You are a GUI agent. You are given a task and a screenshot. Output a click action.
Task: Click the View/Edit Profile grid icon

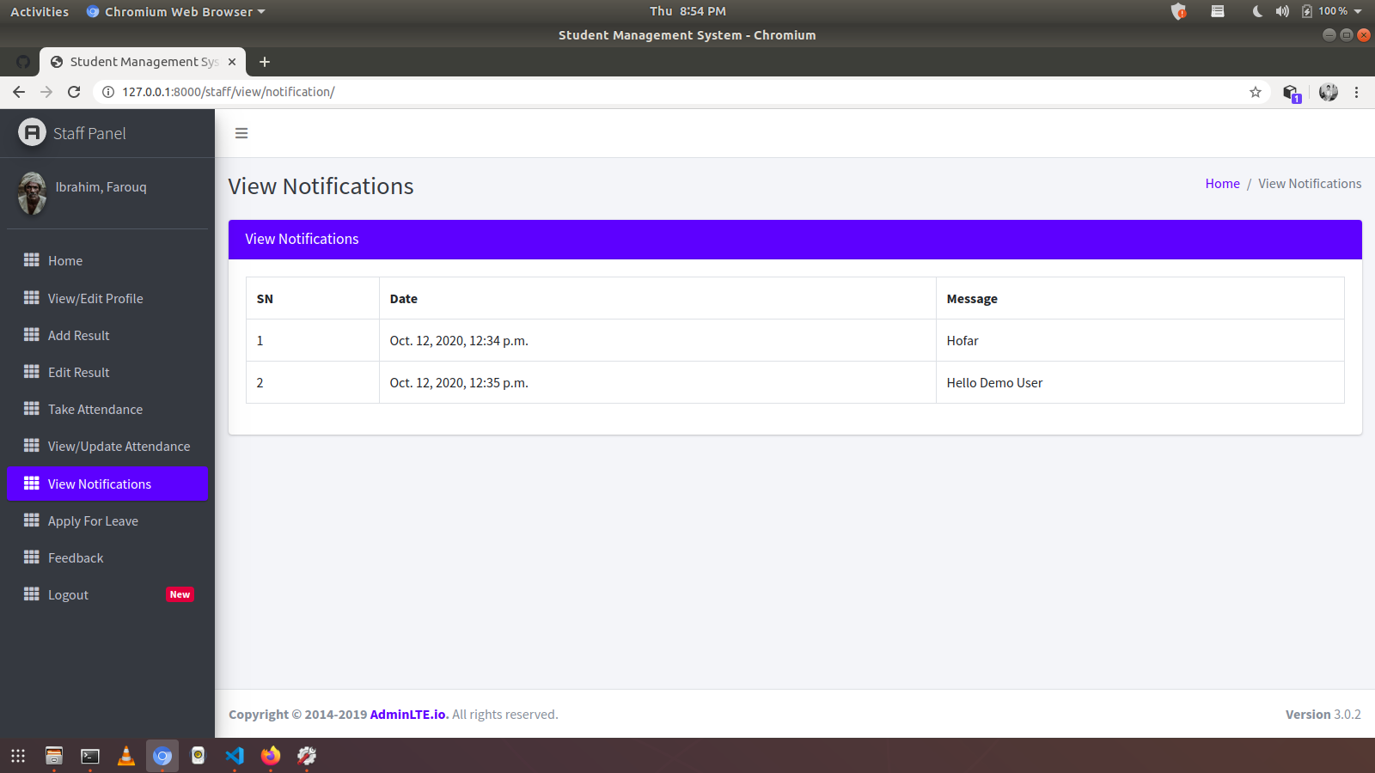pyautogui.click(x=32, y=298)
